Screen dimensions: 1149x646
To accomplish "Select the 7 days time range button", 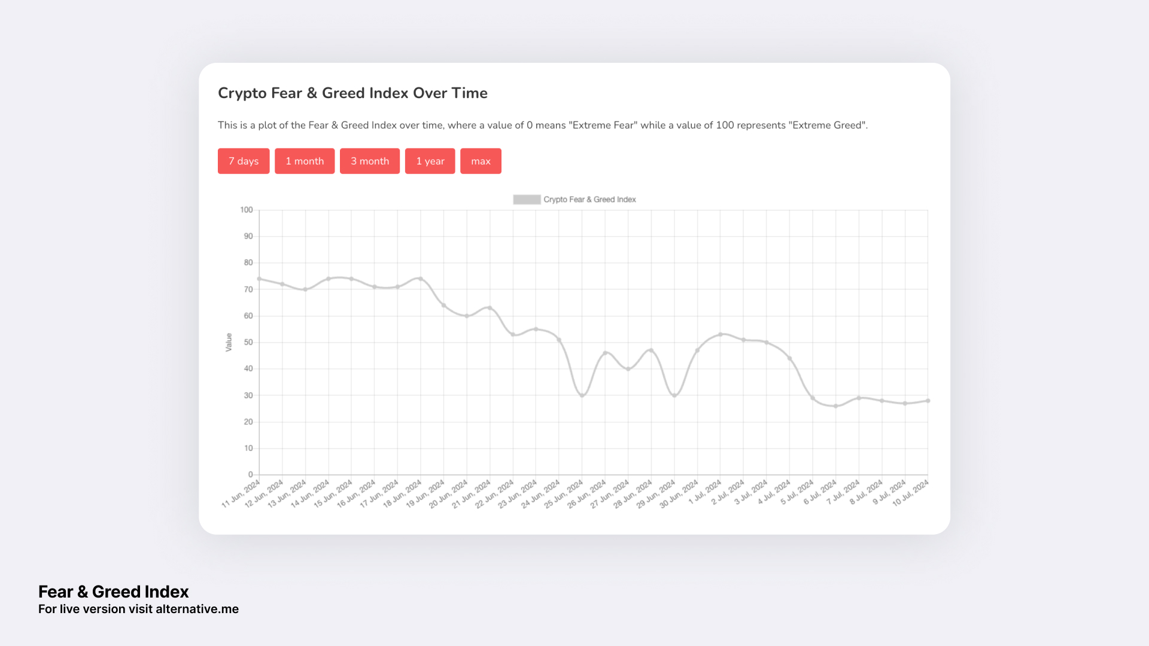I will click(243, 160).
